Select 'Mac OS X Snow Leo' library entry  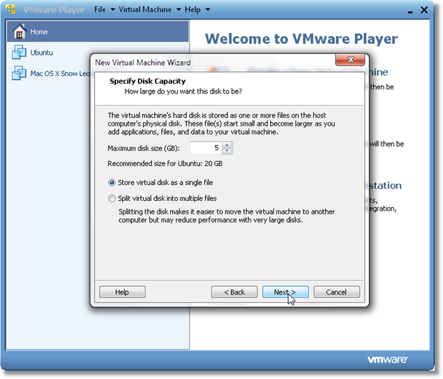click(60, 73)
